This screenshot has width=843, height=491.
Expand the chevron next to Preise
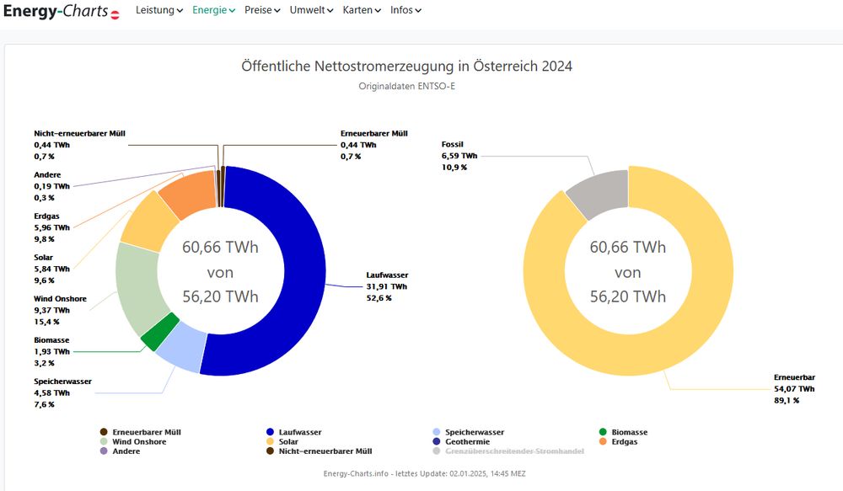pyautogui.click(x=277, y=11)
